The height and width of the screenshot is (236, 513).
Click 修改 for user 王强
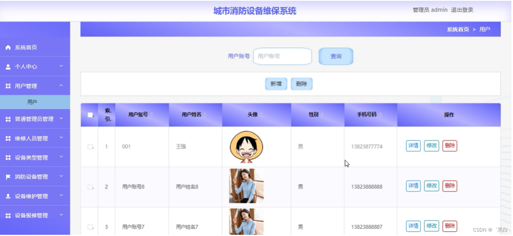coord(431,146)
